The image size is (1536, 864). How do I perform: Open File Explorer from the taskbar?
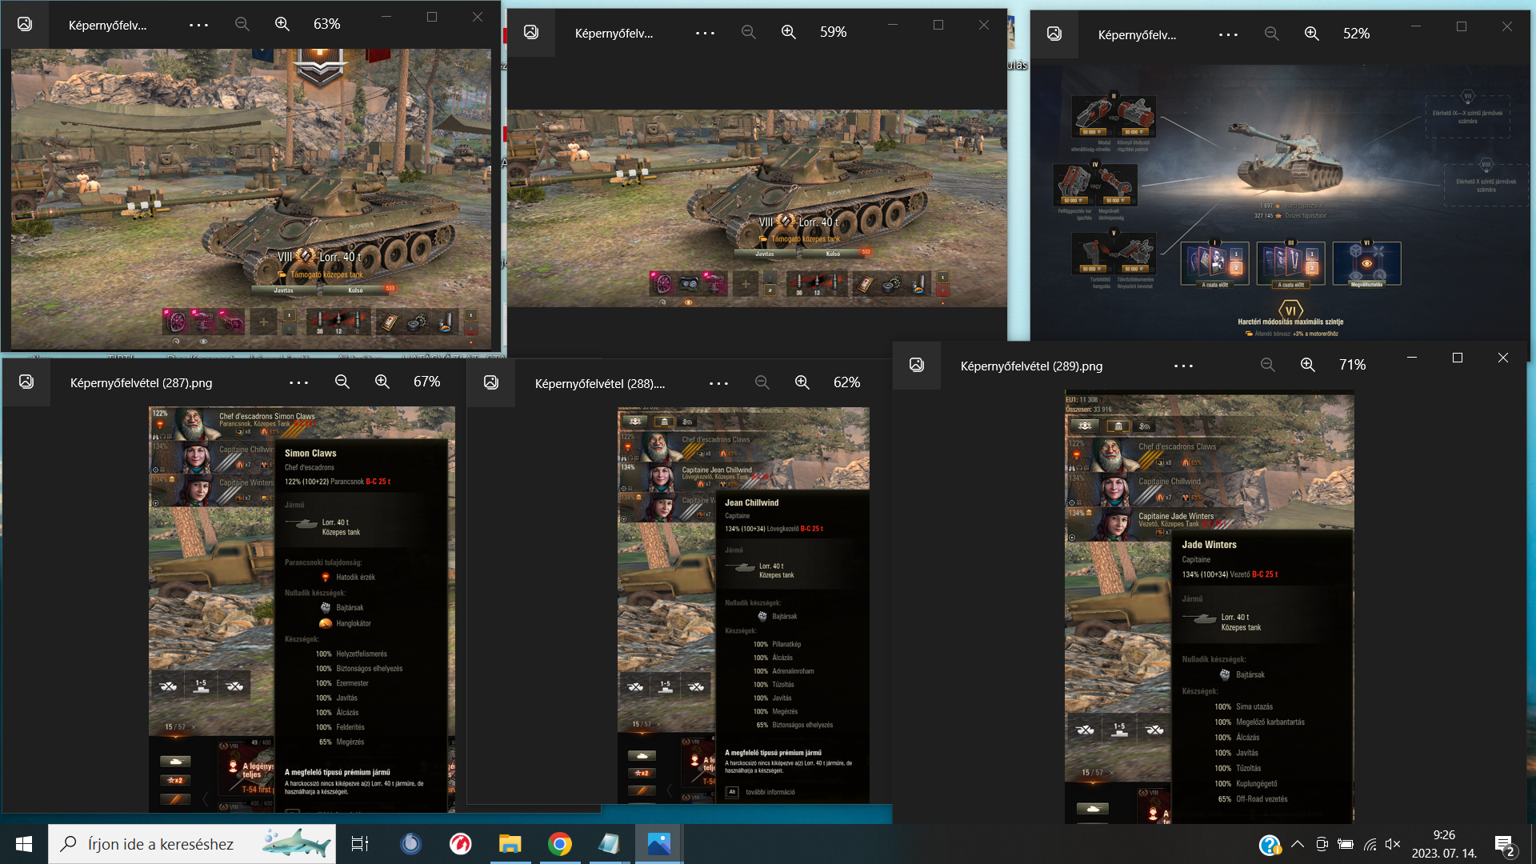coord(510,844)
